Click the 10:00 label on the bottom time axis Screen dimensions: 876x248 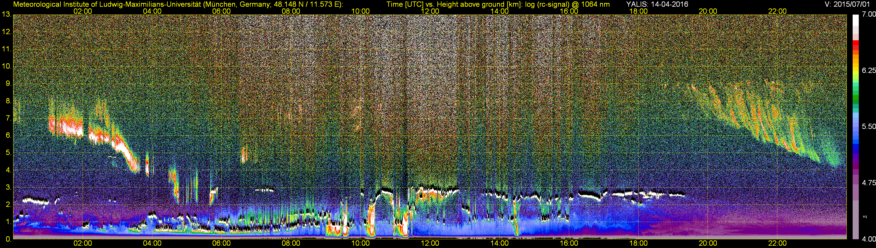360,243
